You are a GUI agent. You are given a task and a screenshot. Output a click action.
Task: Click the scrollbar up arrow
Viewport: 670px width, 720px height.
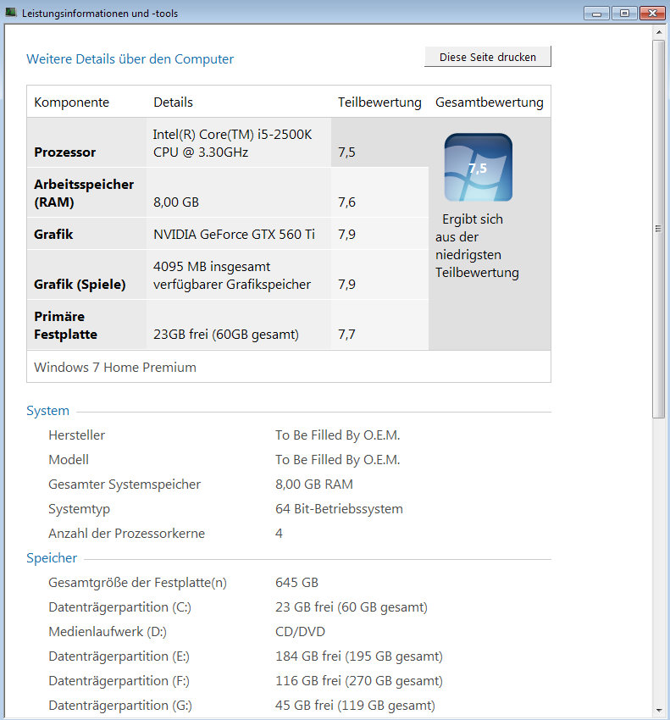pos(658,32)
